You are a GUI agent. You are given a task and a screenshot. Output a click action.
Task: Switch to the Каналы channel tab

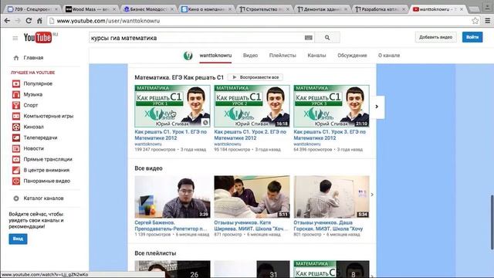point(316,56)
